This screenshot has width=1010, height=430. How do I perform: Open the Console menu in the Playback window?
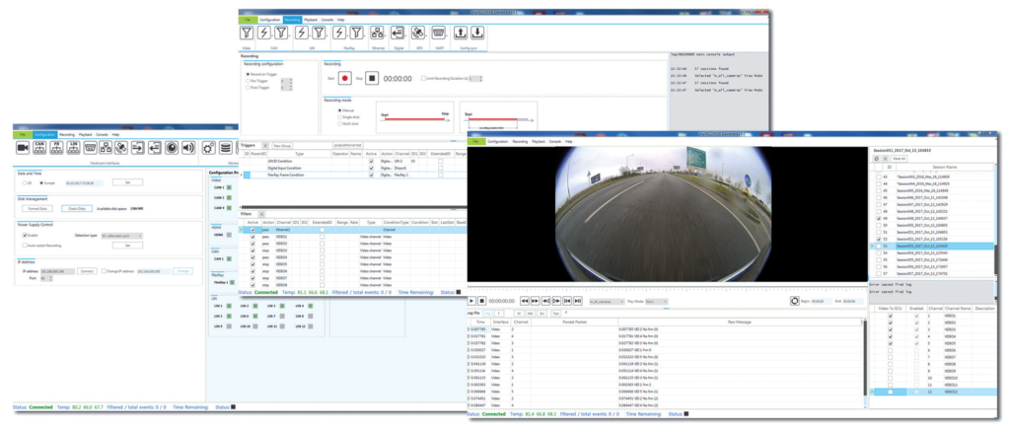click(x=556, y=141)
